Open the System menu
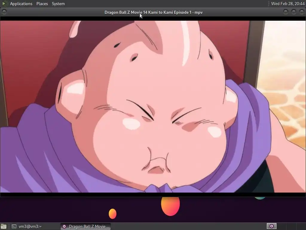The image size is (306, 230). pos(58,4)
